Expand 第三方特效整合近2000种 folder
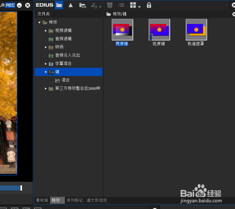This screenshot has height=209, width=235. click(46, 89)
